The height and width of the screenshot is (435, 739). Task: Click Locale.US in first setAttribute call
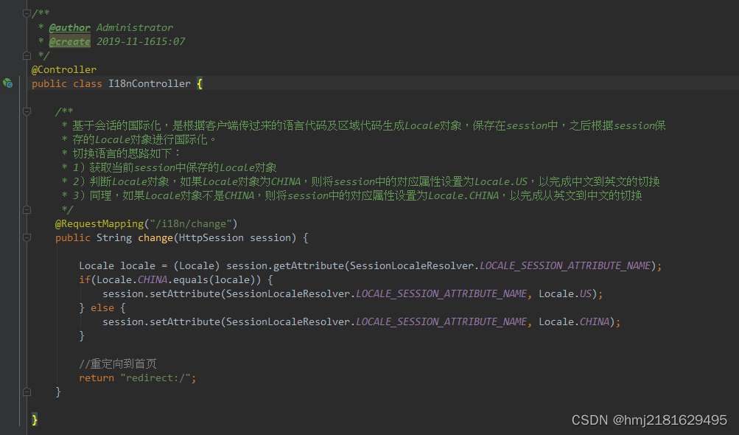(x=564, y=293)
